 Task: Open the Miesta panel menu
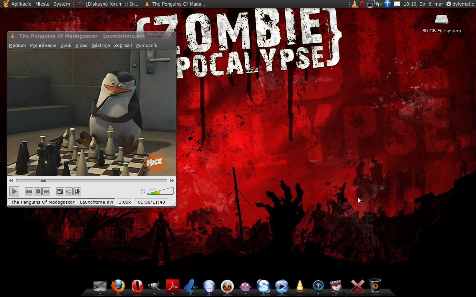[42, 4]
